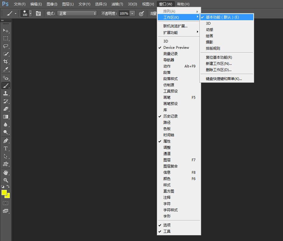283x241 pixels.
Task: Select the Clone Stamp tool
Action: click(5, 93)
